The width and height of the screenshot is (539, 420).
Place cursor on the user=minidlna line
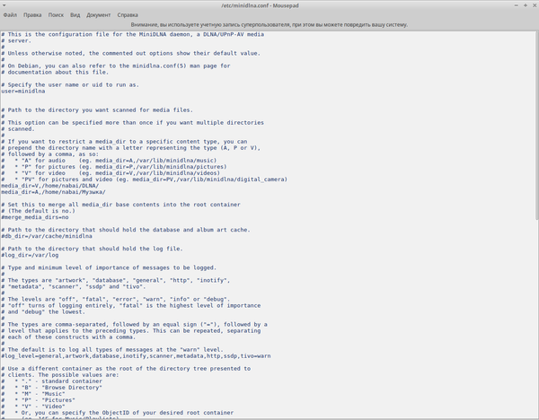coord(22,91)
